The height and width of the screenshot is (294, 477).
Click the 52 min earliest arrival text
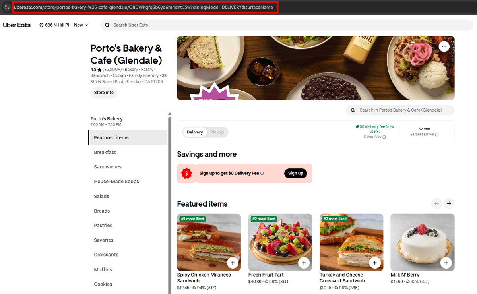click(424, 129)
